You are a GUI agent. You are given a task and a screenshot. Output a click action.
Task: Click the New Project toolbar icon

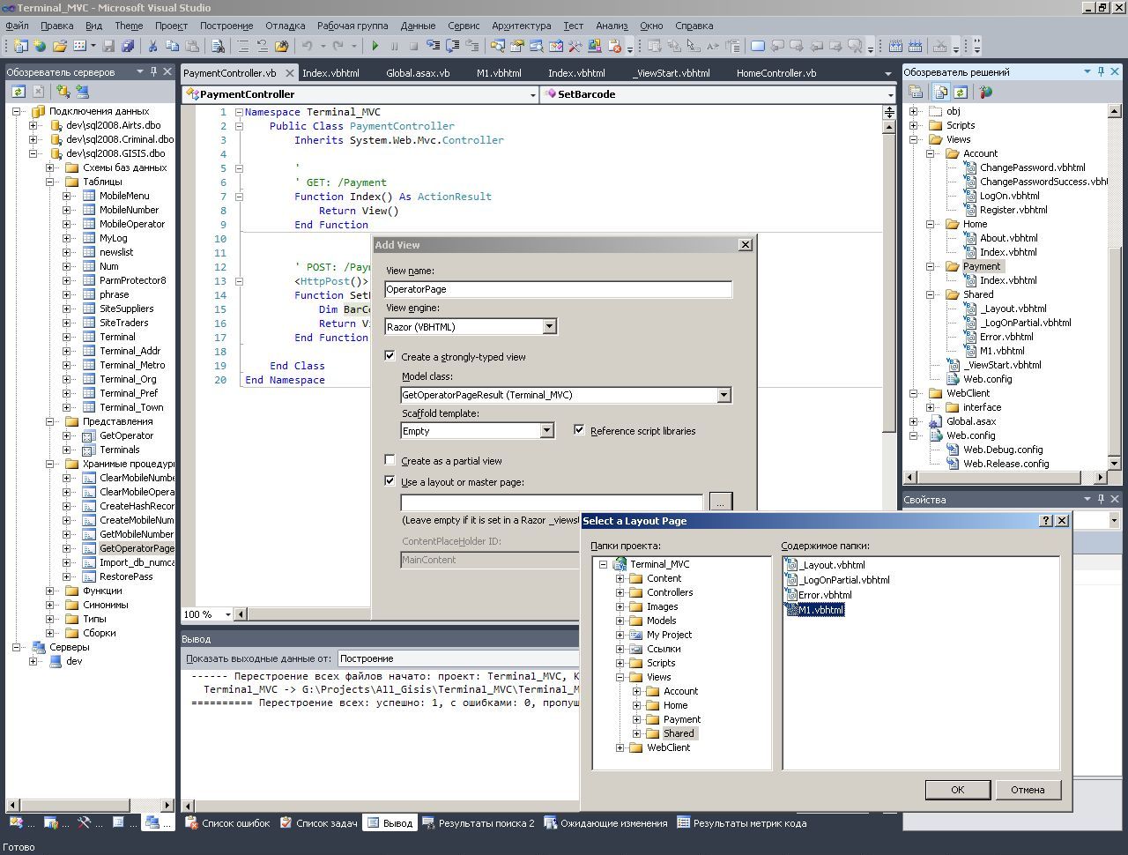21,46
